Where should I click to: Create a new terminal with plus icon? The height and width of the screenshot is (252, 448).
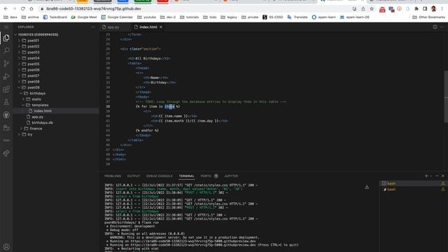click(x=426, y=176)
